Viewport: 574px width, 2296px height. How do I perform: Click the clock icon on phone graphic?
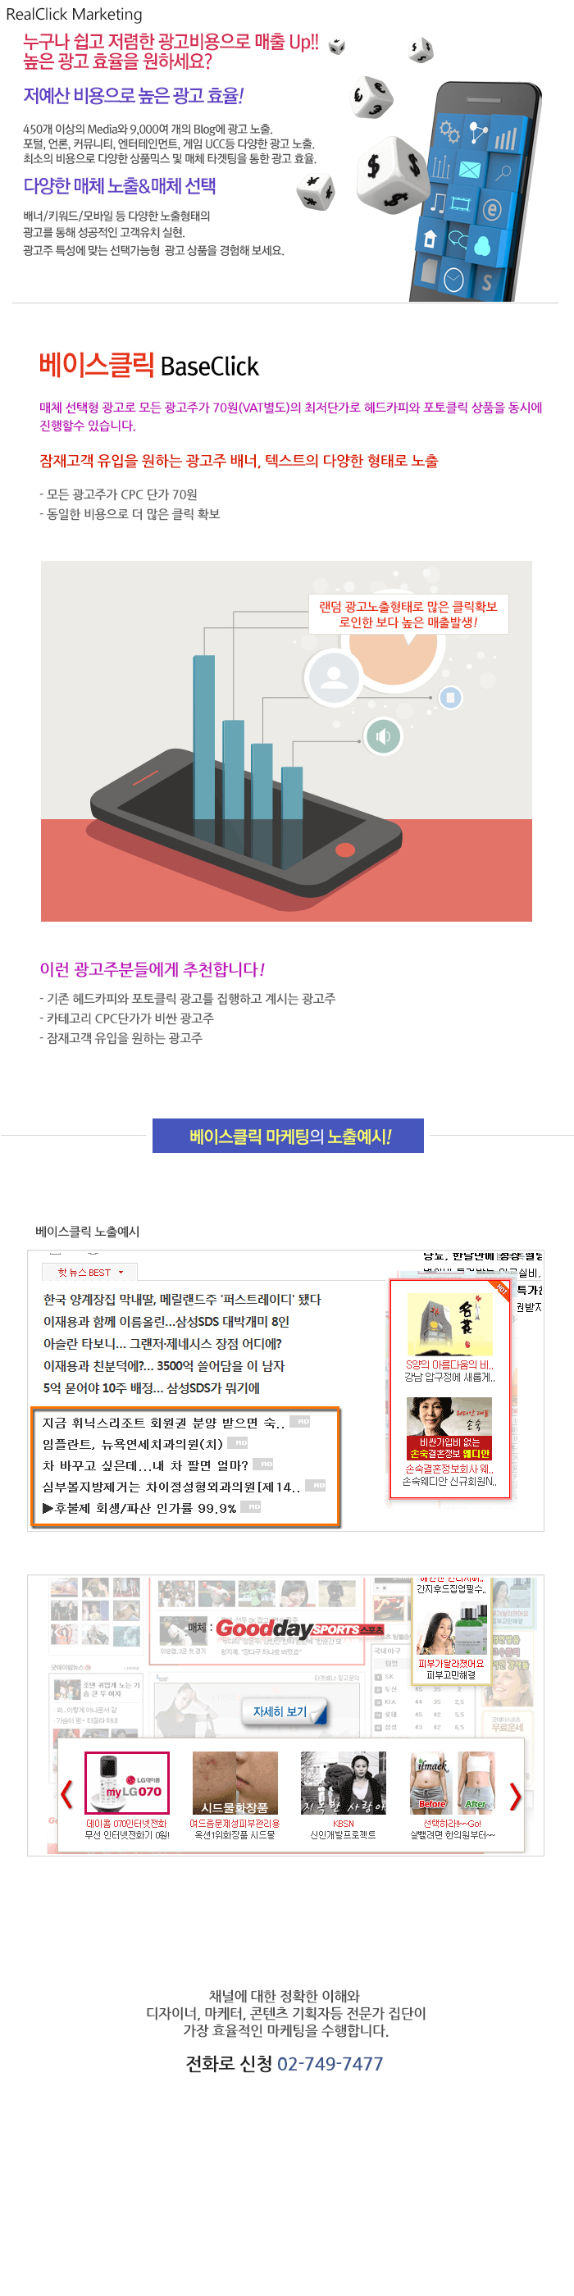pyautogui.click(x=453, y=279)
